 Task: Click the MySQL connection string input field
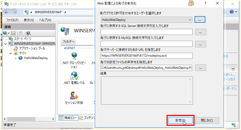[x=147, y=44]
